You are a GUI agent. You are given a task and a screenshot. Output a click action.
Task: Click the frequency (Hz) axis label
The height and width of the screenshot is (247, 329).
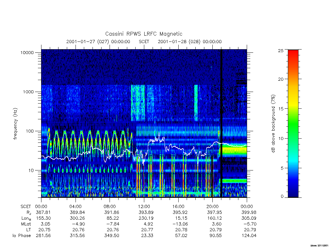[15, 124]
